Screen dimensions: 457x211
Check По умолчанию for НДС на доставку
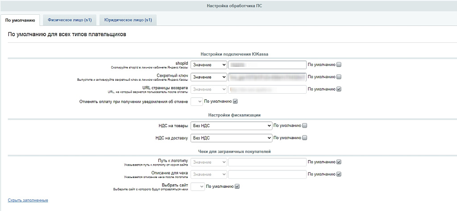tap(304, 138)
